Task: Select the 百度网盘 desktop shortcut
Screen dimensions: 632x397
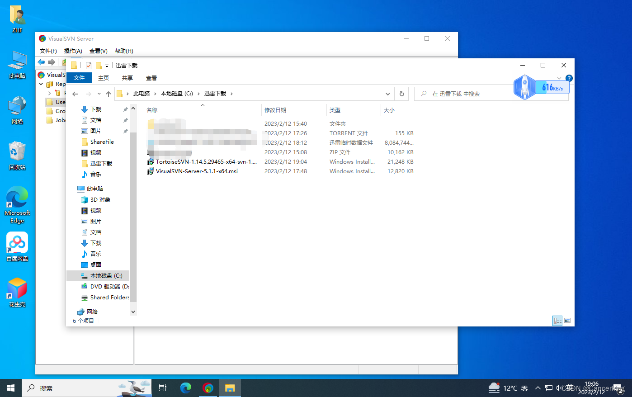Action: [17, 247]
